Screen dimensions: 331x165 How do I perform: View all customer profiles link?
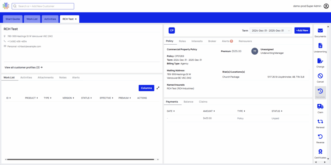pyautogui.click(x=24, y=67)
